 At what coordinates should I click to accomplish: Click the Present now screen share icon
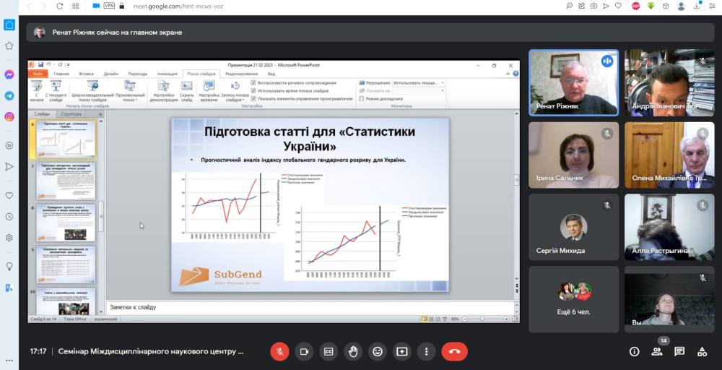(x=401, y=351)
